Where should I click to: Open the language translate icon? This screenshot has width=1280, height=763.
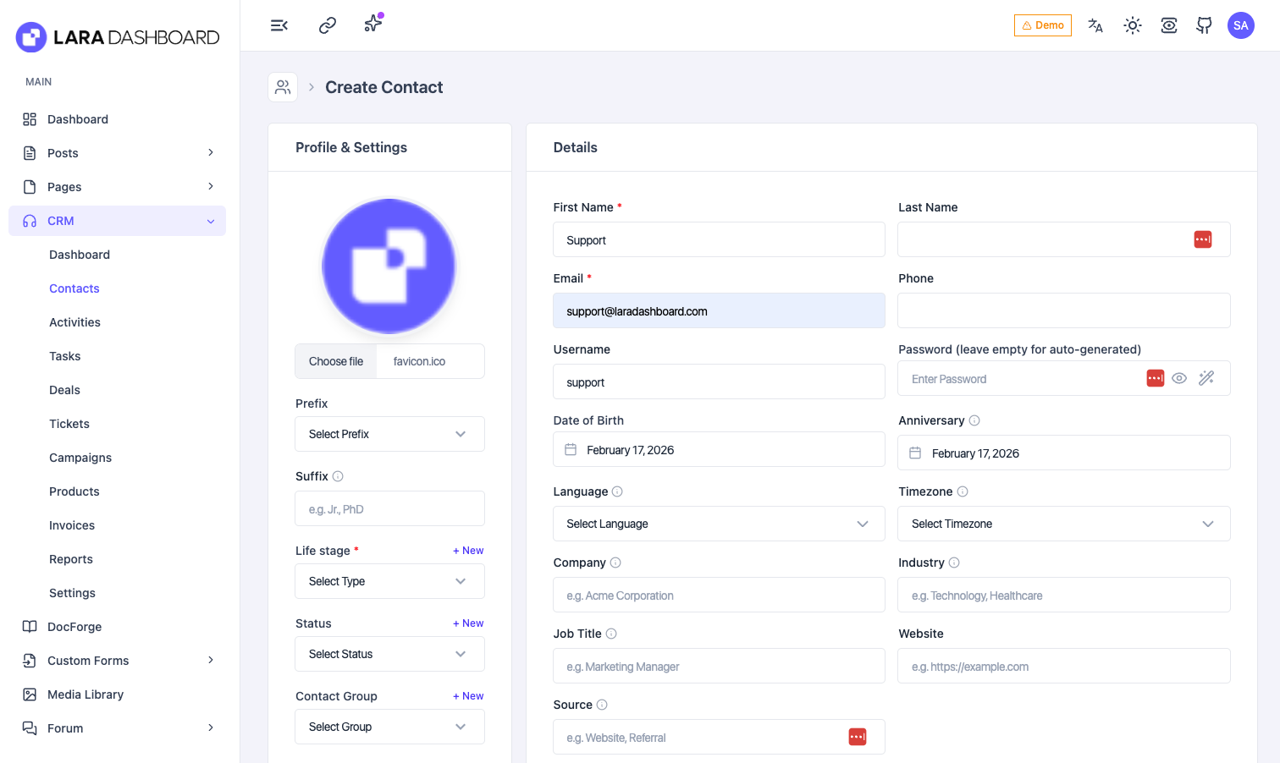(x=1095, y=25)
